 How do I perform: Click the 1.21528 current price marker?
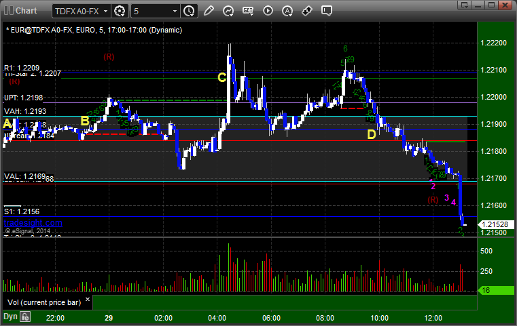(x=495, y=225)
